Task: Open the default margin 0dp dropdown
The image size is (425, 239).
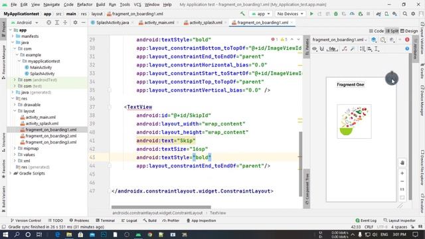Action: pos(332,49)
